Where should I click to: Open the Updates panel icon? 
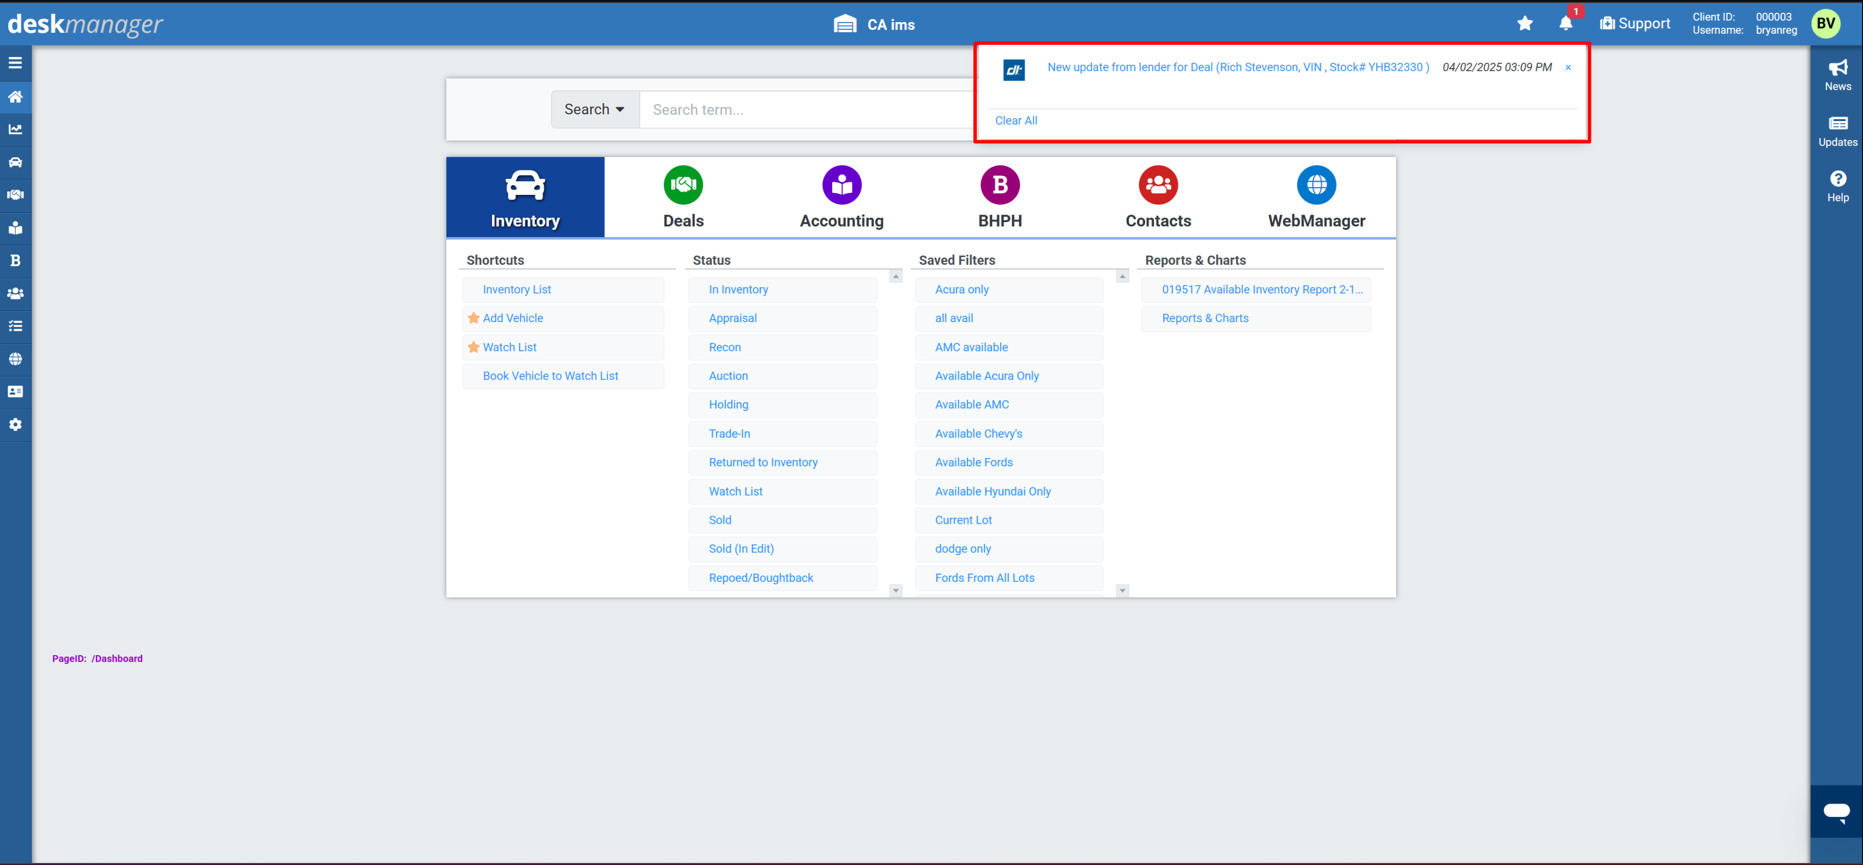(1837, 131)
